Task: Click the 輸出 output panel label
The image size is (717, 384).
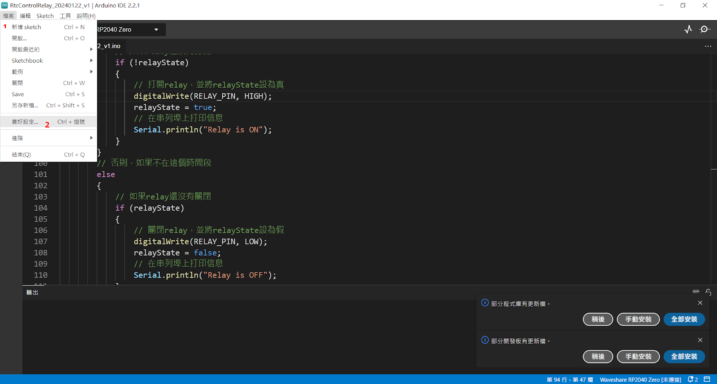Action: click(32, 292)
